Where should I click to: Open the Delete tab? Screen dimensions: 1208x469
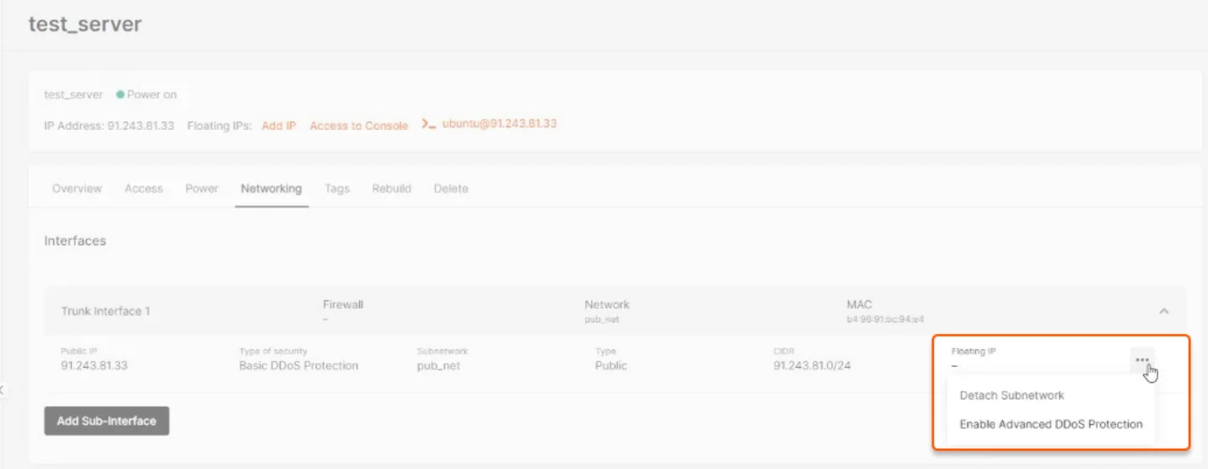pos(451,188)
